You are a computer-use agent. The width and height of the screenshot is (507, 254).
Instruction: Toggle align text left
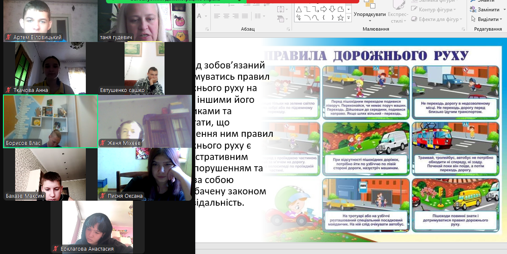tap(217, 16)
